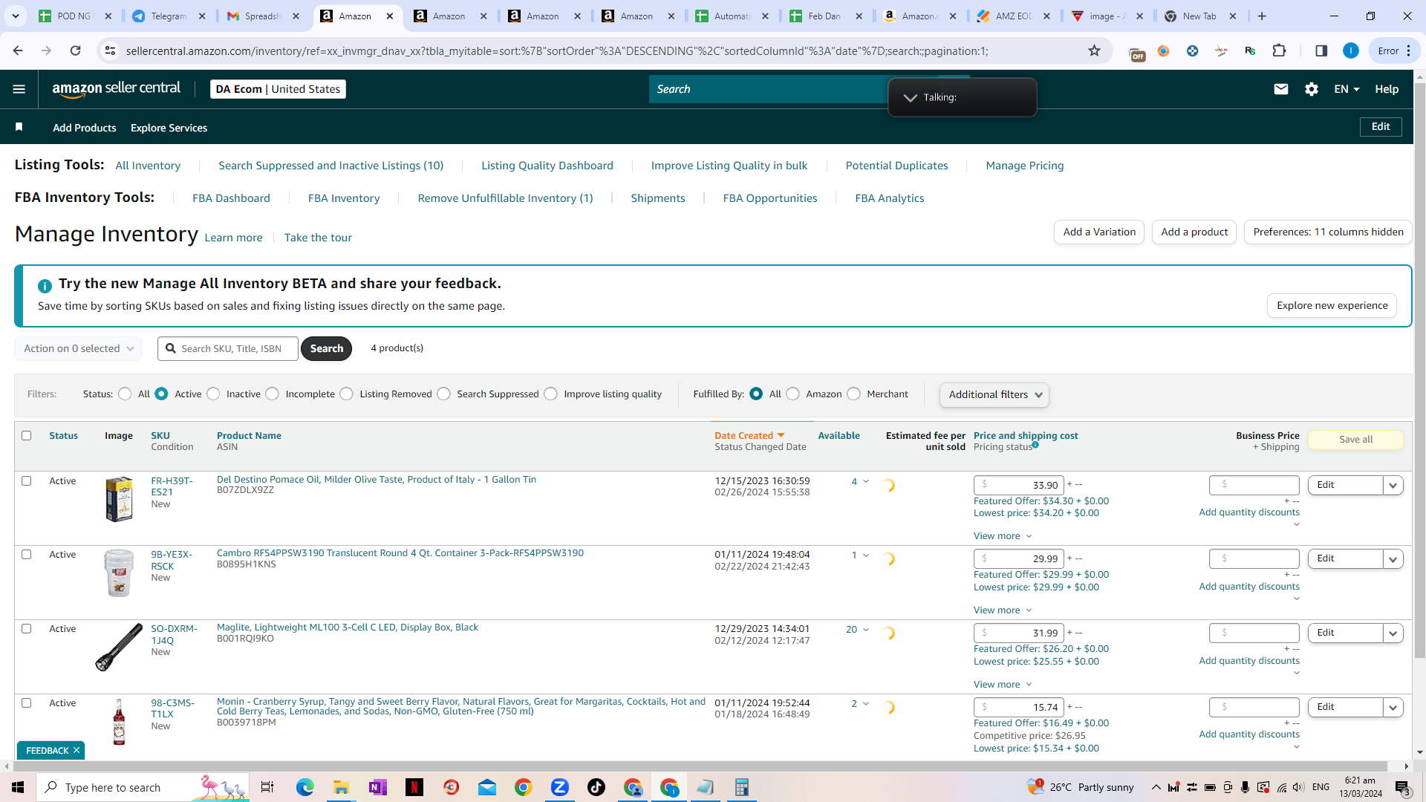Choose the Search Suppressed status filter

click(444, 394)
